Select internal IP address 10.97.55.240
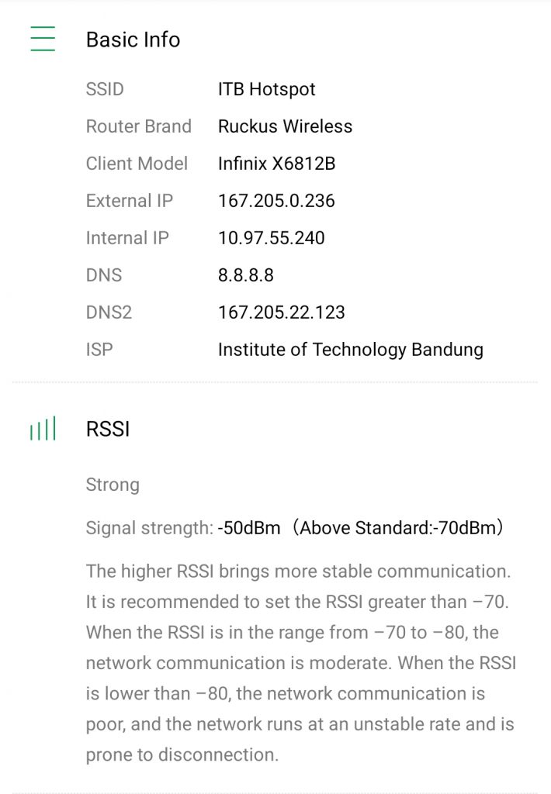The height and width of the screenshot is (794, 551). click(271, 238)
